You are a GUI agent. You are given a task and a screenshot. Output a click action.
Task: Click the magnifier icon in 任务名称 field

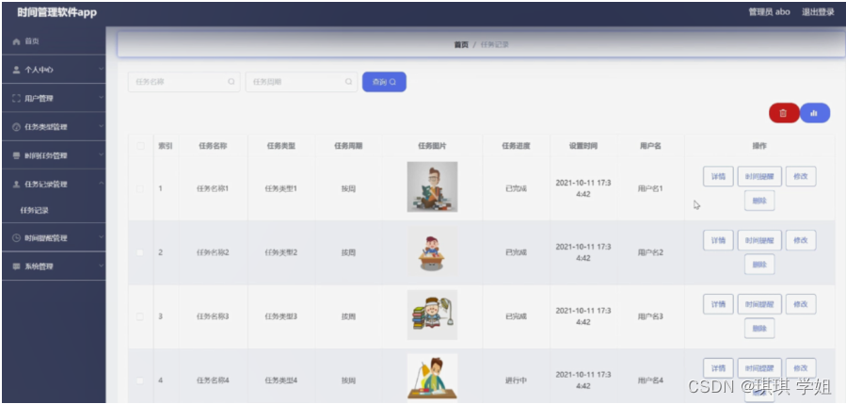(x=231, y=82)
